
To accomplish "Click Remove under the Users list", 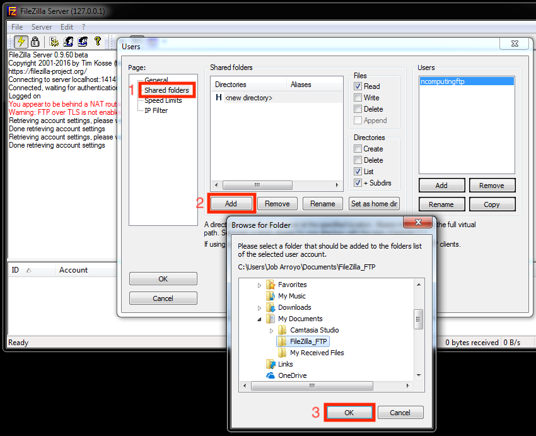I will (492, 186).
